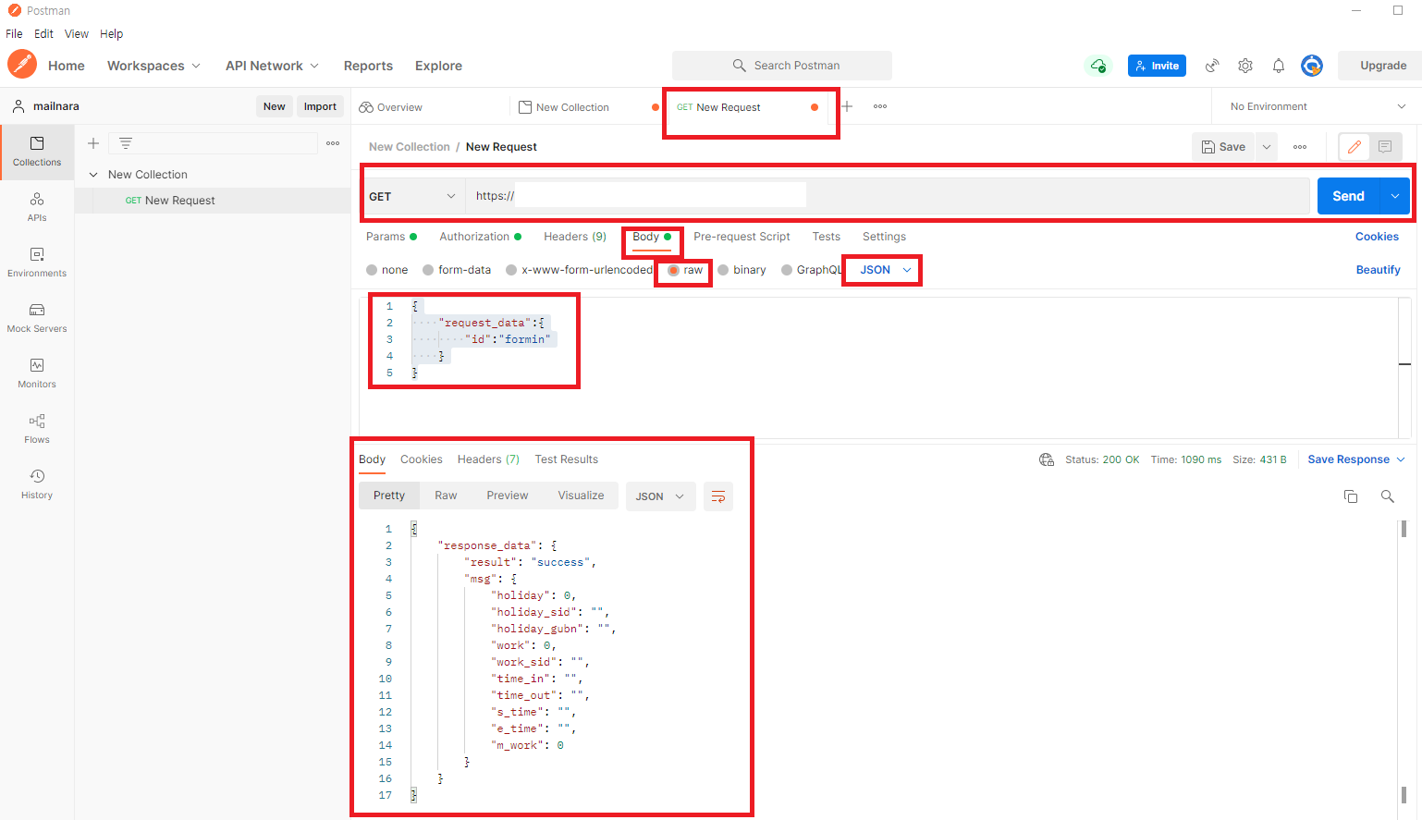Open the Collections sidebar panel
The height and width of the screenshot is (820, 1422).
pos(37,152)
